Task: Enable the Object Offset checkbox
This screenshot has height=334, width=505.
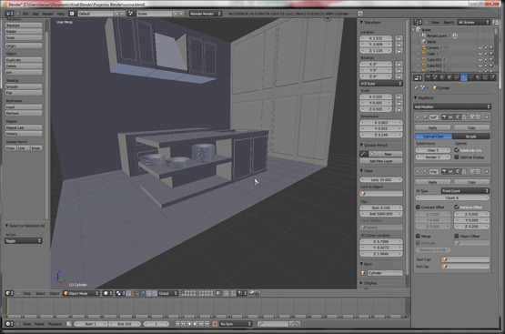Action: (457, 236)
